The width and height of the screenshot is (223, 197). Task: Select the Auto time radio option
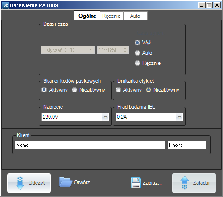tap(137, 53)
